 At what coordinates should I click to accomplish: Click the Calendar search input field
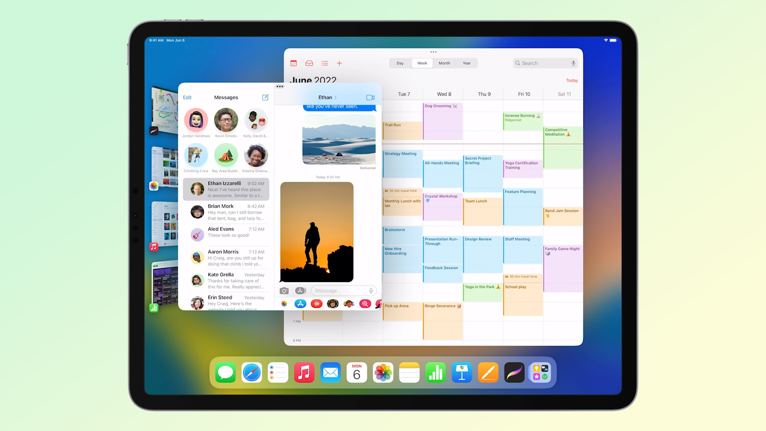click(545, 62)
